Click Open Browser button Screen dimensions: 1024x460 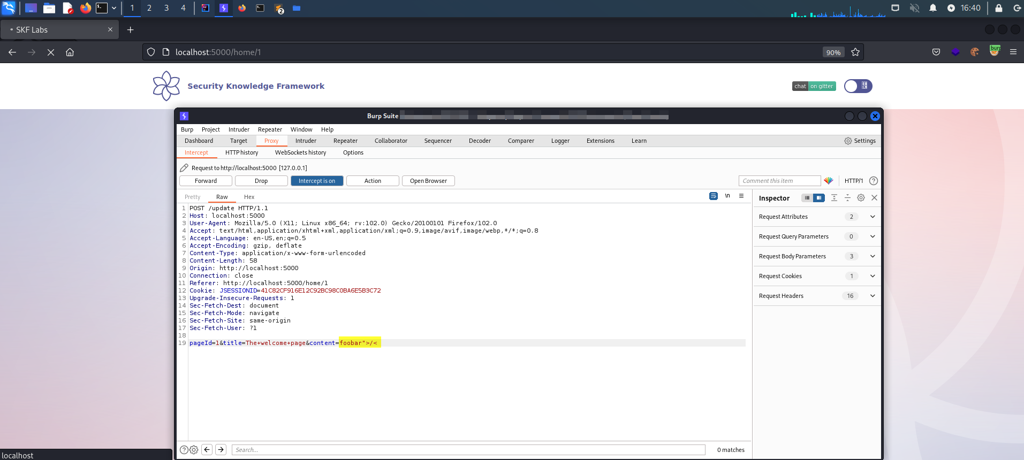(x=428, y=181)
